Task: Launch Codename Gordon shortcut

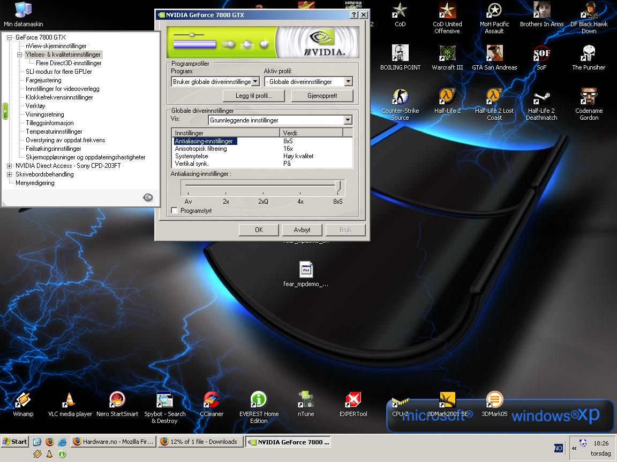Action: [x=589, y=104]
